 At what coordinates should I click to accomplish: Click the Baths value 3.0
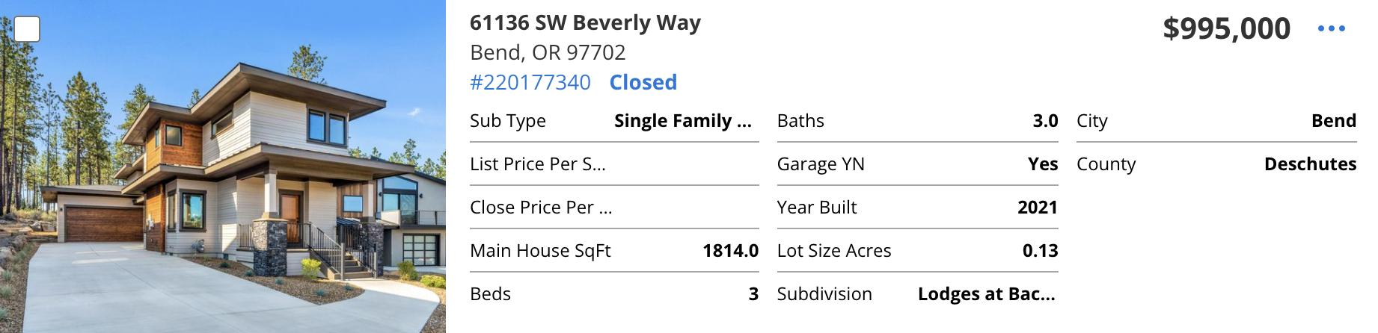click(1045, 121)
